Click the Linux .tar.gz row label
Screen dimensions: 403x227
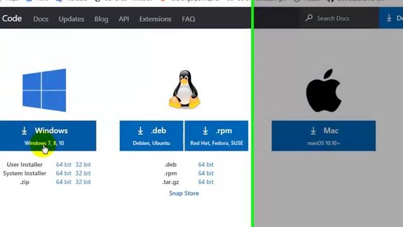click(171, 182)
